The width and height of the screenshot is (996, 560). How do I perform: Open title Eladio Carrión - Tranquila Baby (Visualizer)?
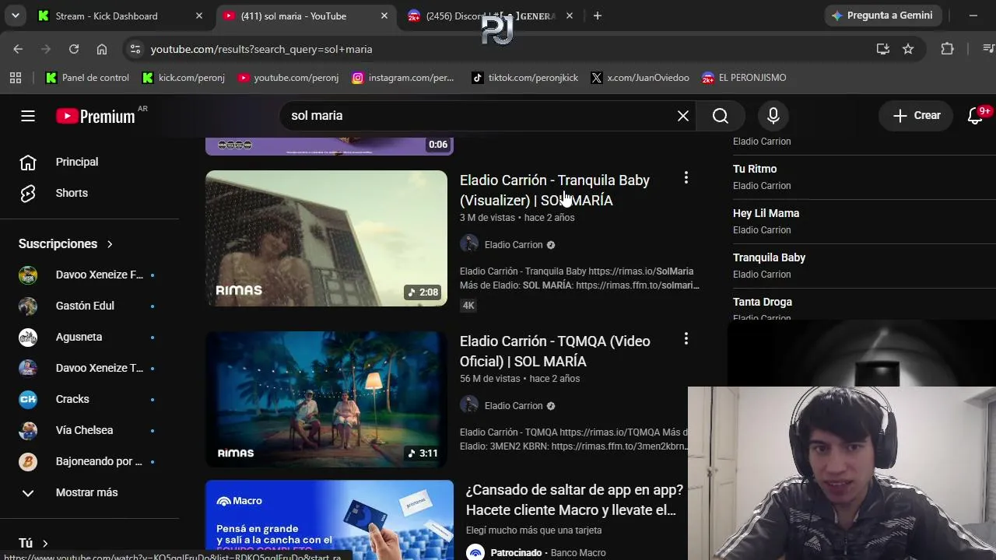click(555, 191)
